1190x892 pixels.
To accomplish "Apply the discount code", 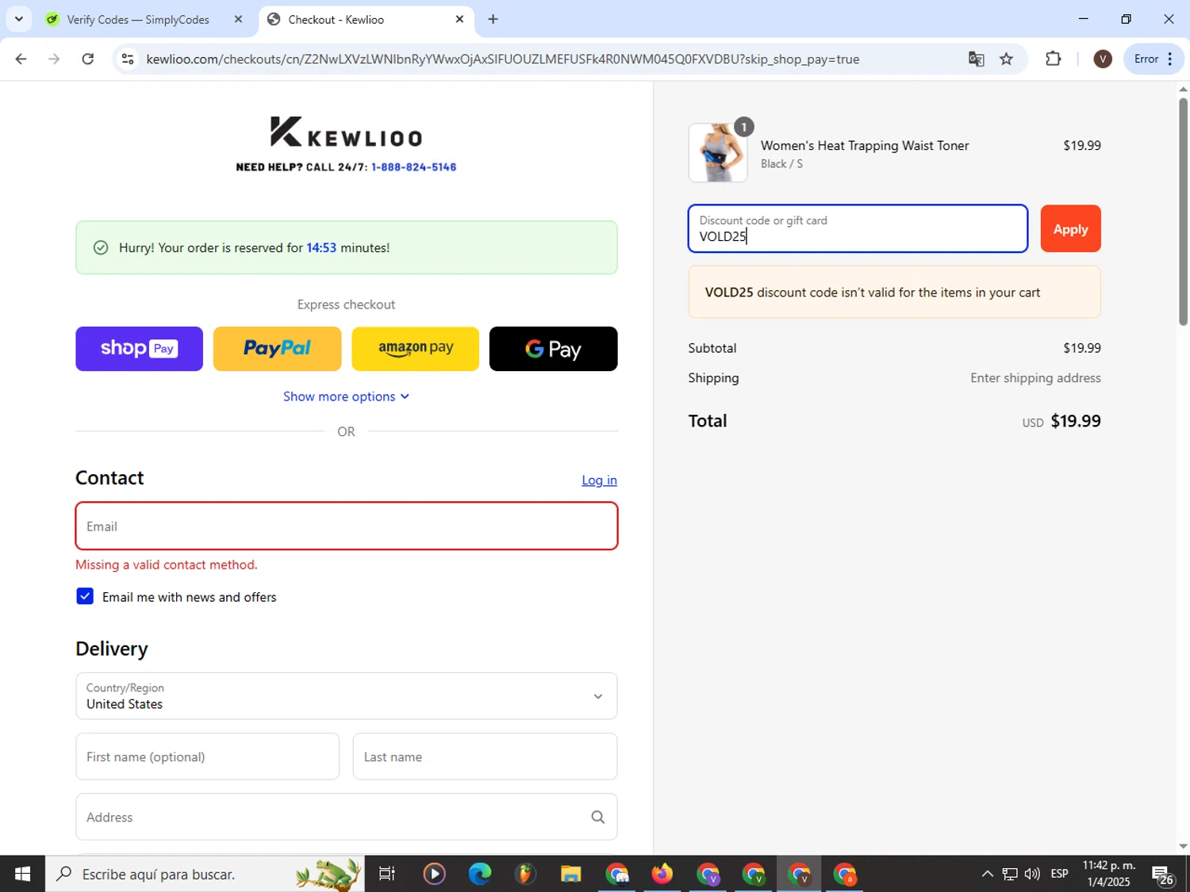I will pos(1070,228).
